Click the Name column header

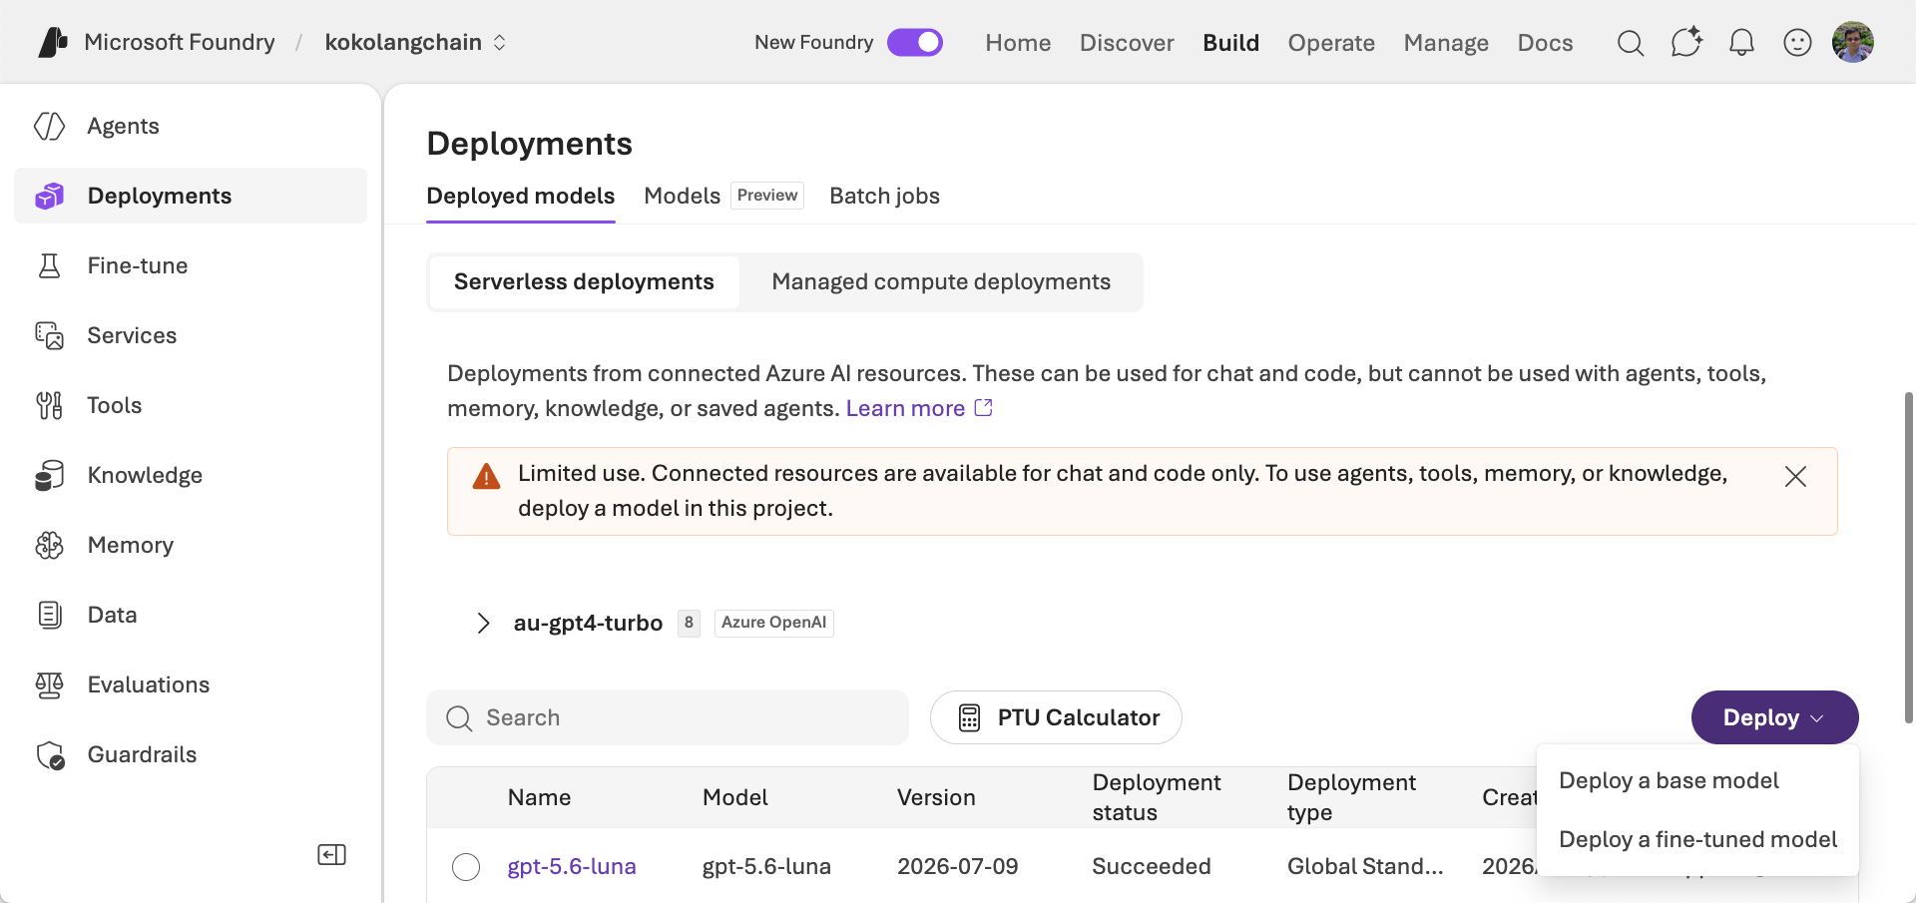click(x=539, y=797)
